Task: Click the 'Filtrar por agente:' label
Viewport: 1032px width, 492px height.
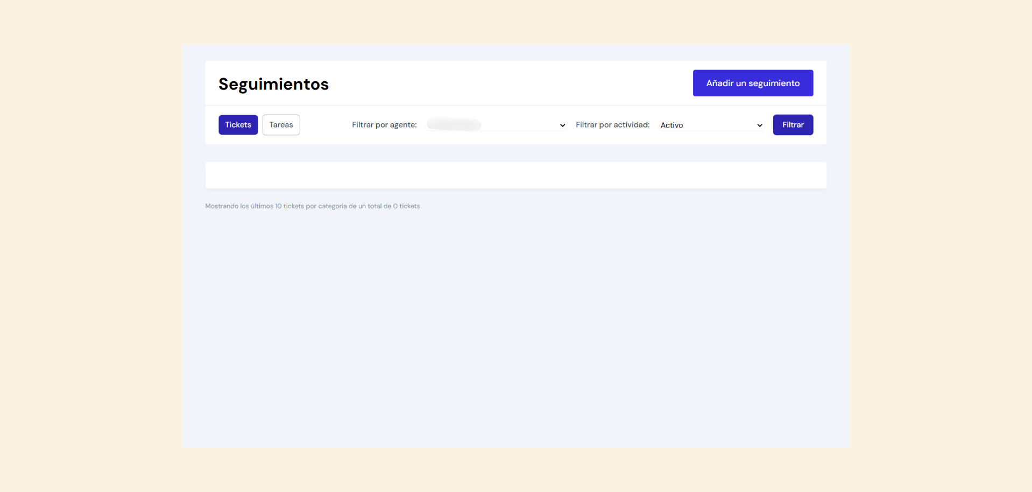Action: point(384,125)
